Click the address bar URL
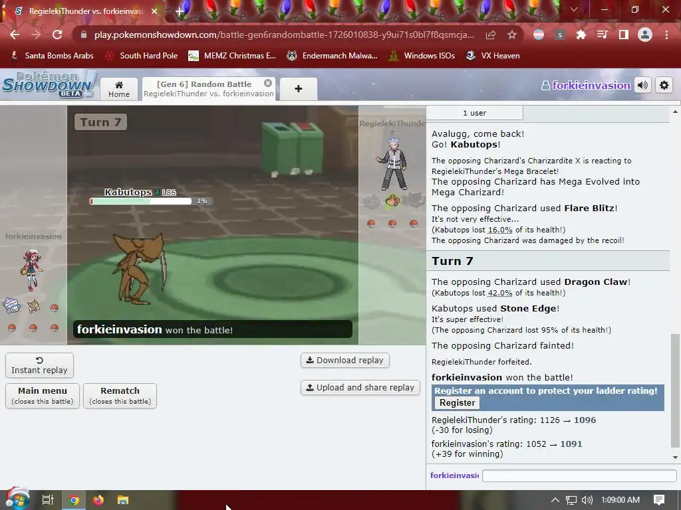This screenshot has width=681, height=510. [x=284, y=35]
